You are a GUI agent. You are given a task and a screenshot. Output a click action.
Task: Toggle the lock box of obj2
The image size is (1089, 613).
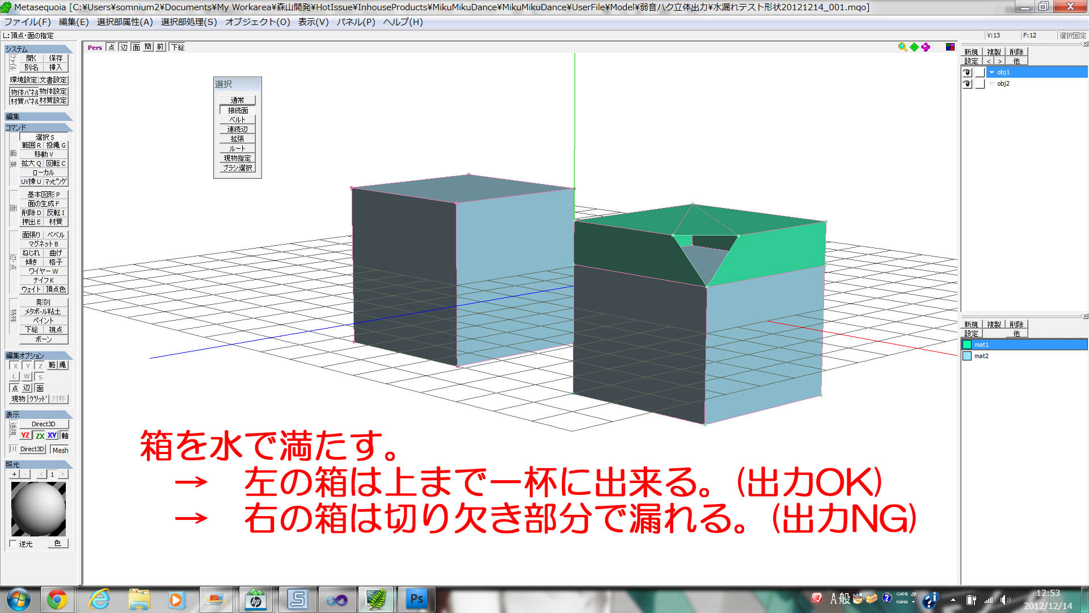point(980,83)
